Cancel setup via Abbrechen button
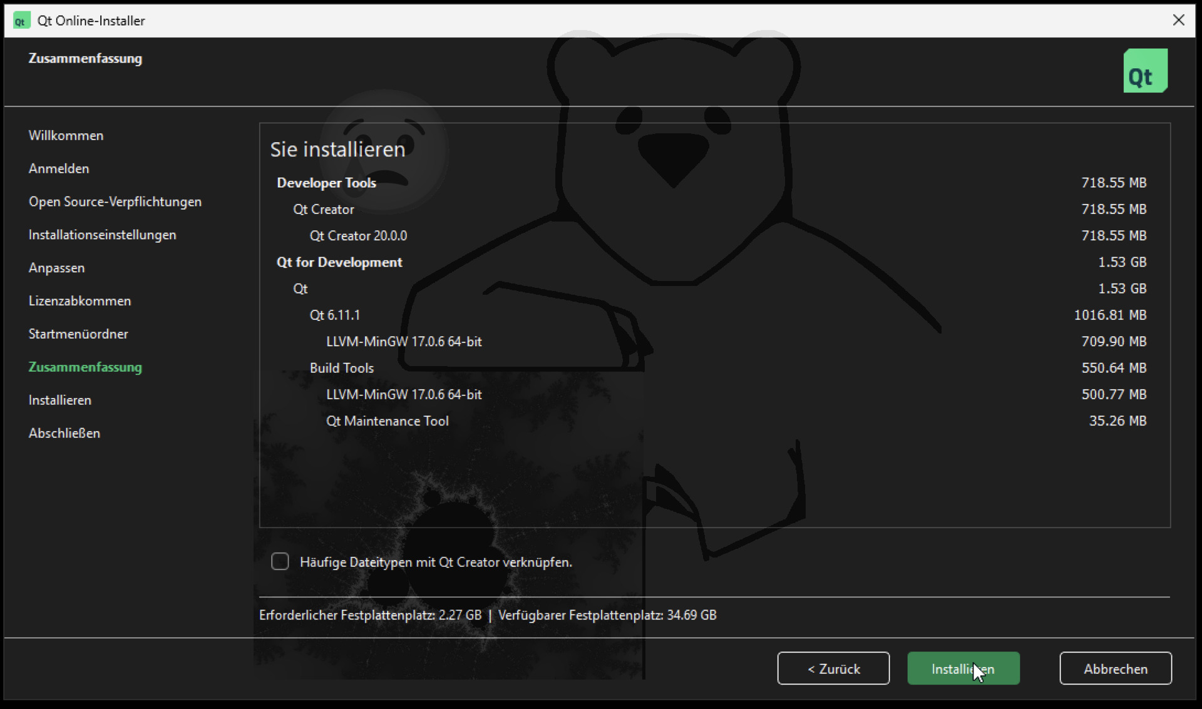 (1115, 668)
